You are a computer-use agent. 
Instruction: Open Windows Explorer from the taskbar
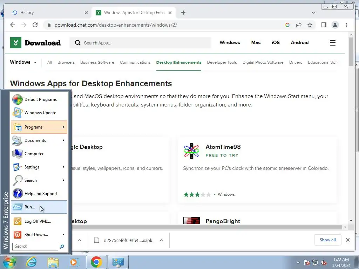pyautogui.click(x=53, y=262)
